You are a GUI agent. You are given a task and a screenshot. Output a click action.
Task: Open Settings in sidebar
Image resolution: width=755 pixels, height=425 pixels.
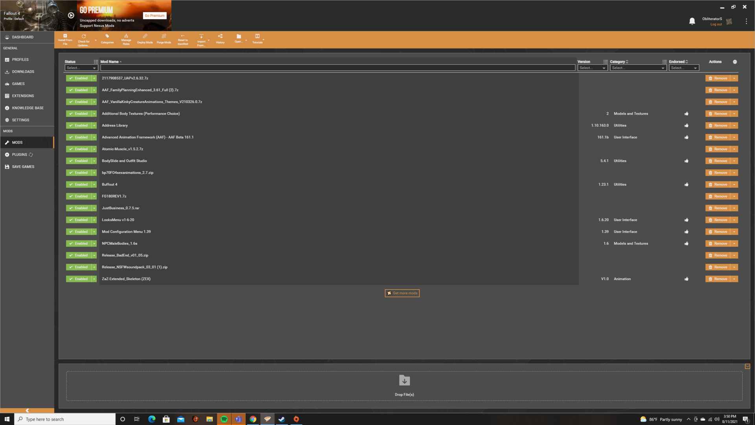tap(27, 120)
